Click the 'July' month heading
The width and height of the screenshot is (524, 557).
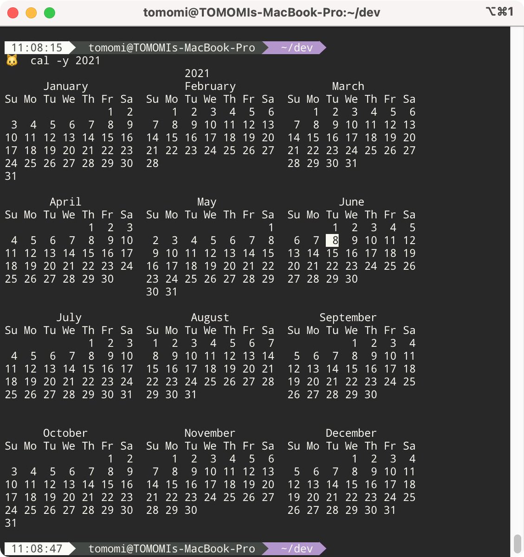69,317
